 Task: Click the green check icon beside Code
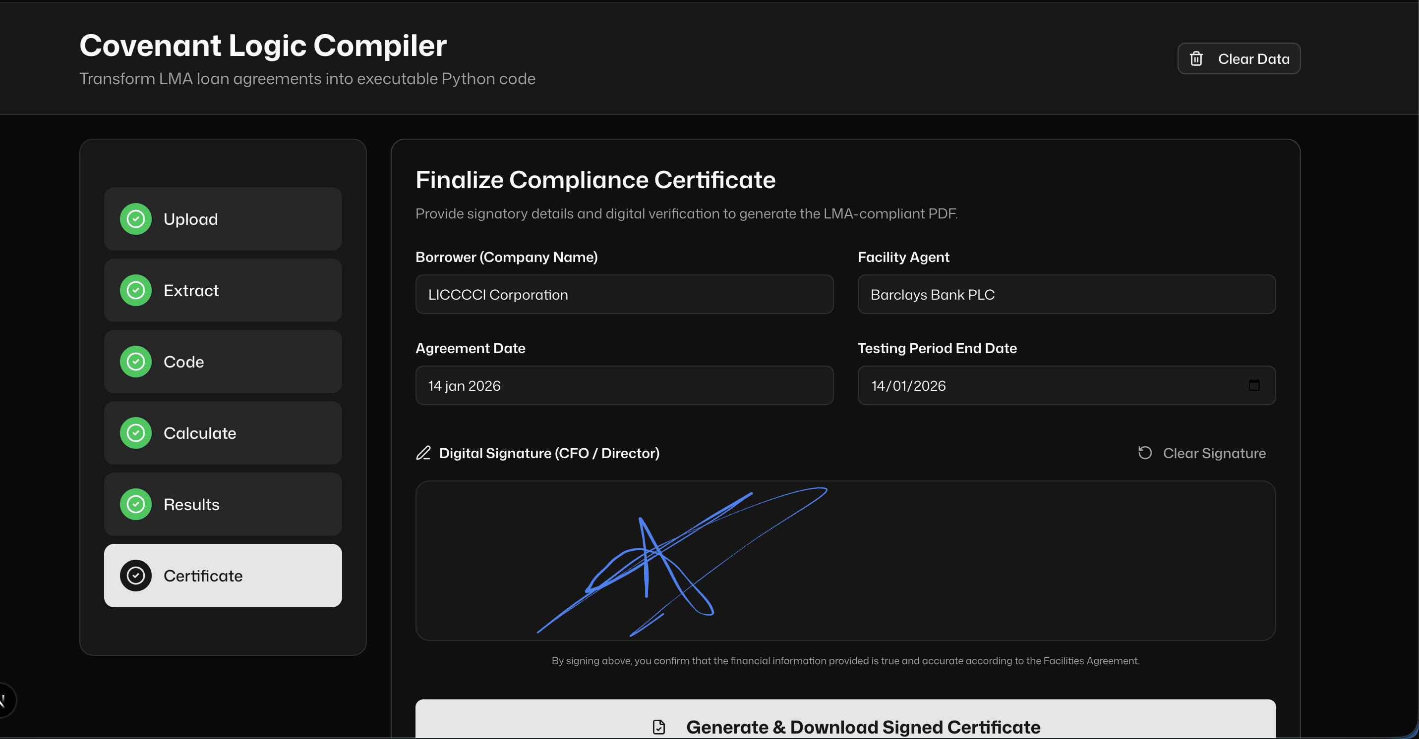135,362
